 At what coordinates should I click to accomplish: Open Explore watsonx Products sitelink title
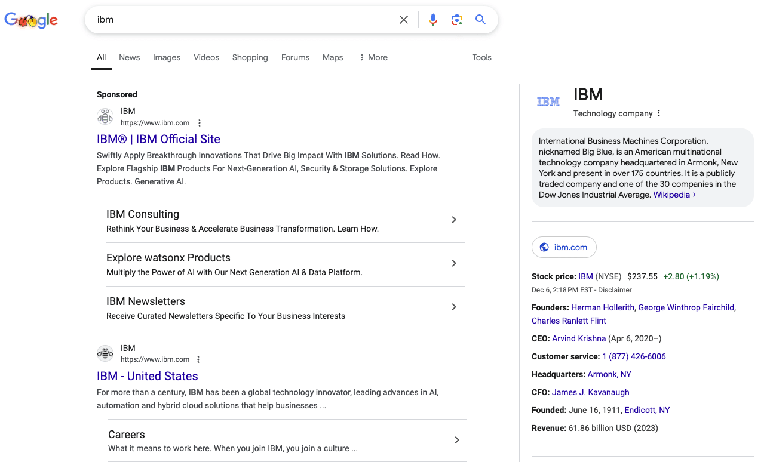168,258
